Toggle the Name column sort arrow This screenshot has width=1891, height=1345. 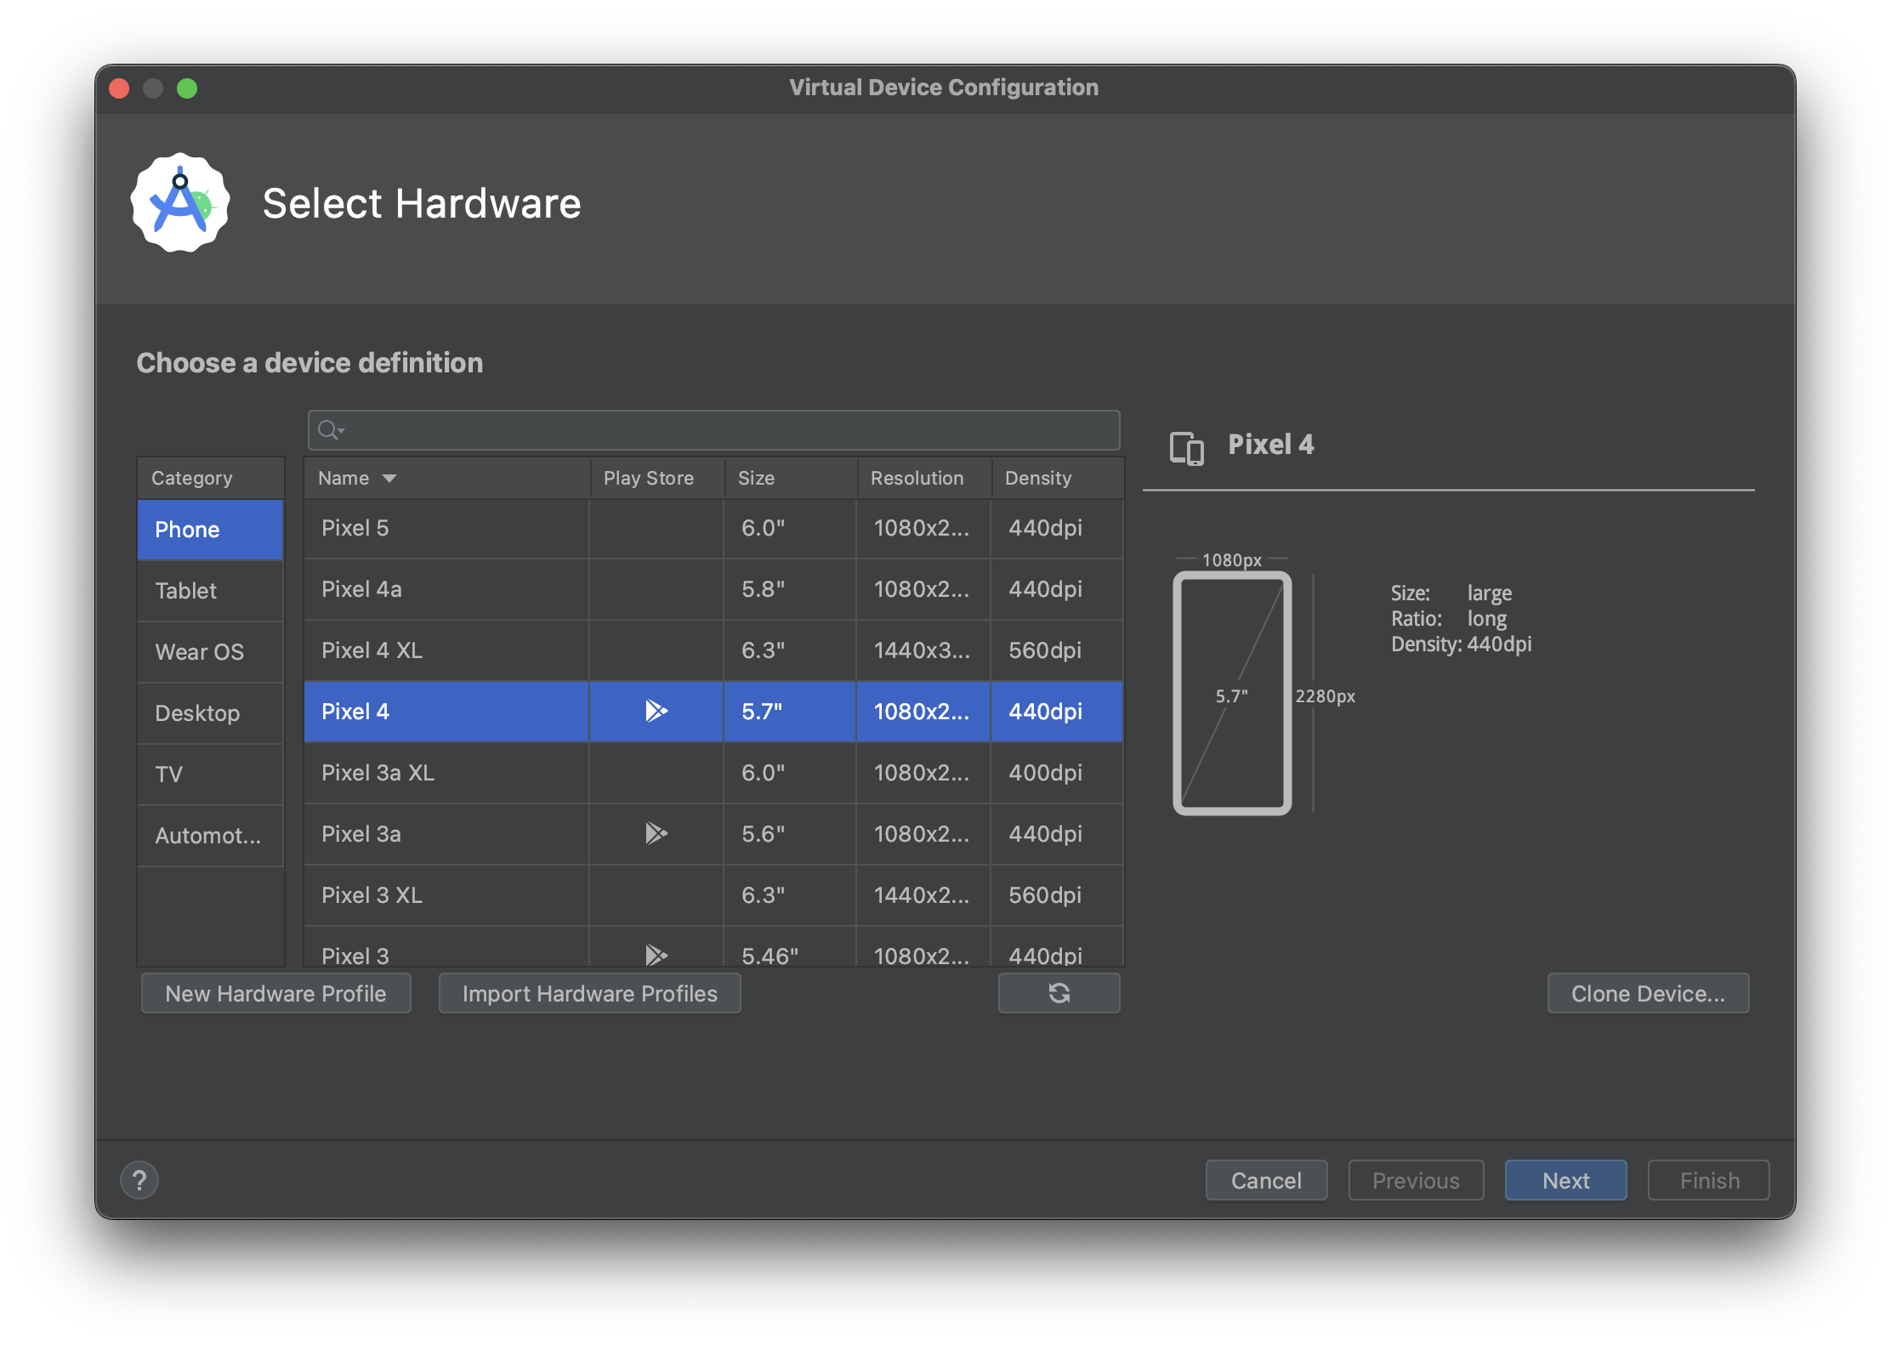[x=389, y=479]
